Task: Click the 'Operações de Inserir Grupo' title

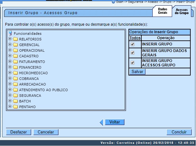Action: tap(154, 32)
